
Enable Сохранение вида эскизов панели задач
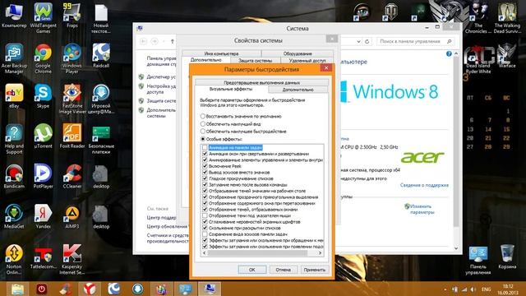click(x=205, y=234)
